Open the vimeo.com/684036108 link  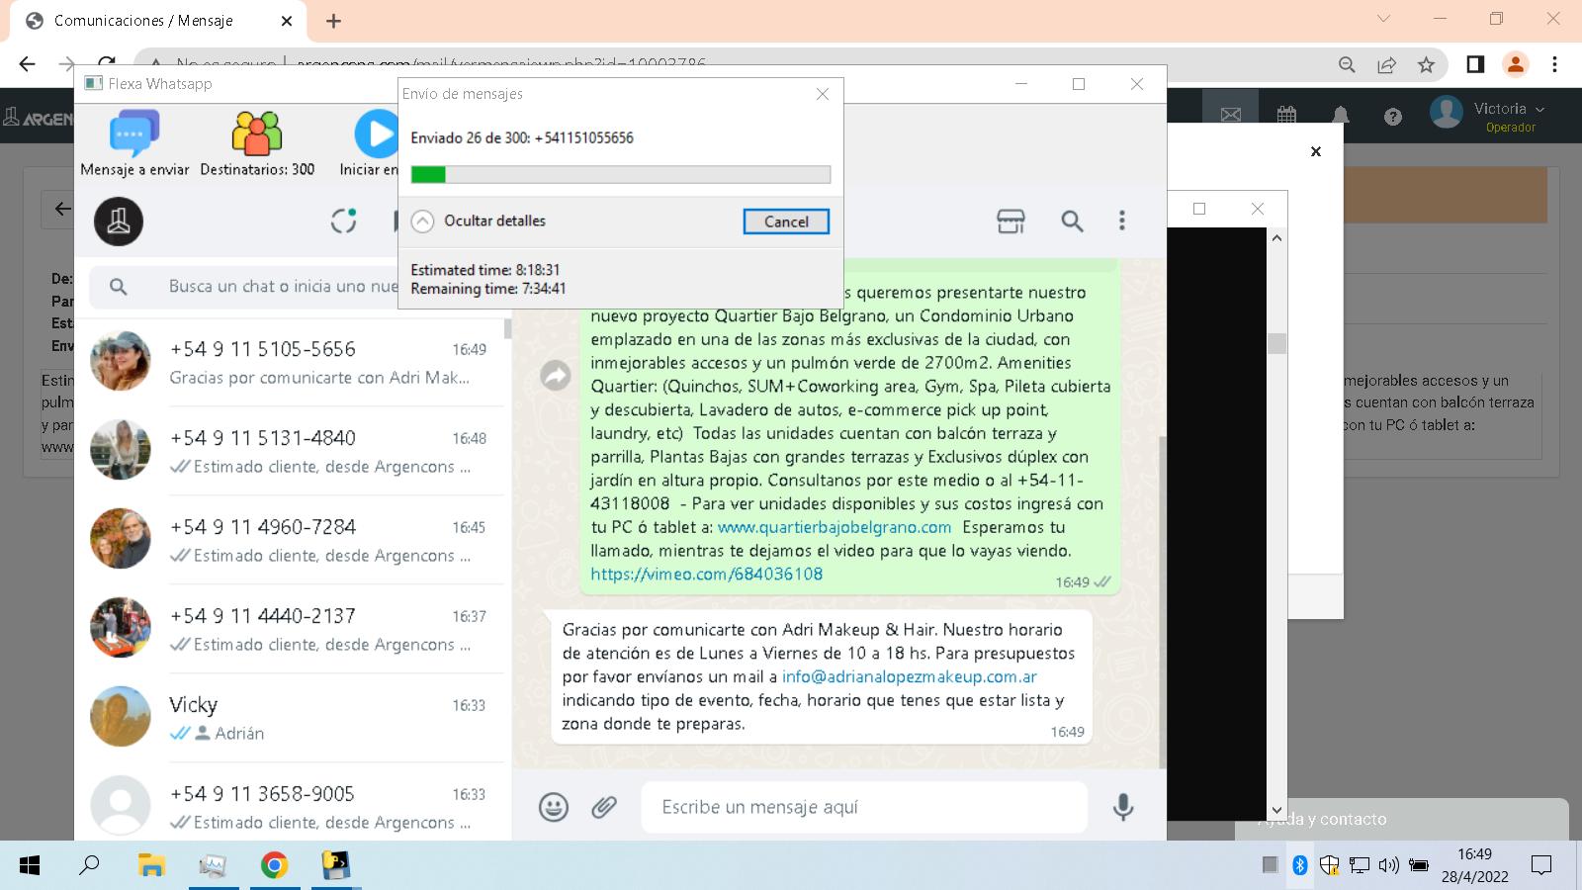707,574
